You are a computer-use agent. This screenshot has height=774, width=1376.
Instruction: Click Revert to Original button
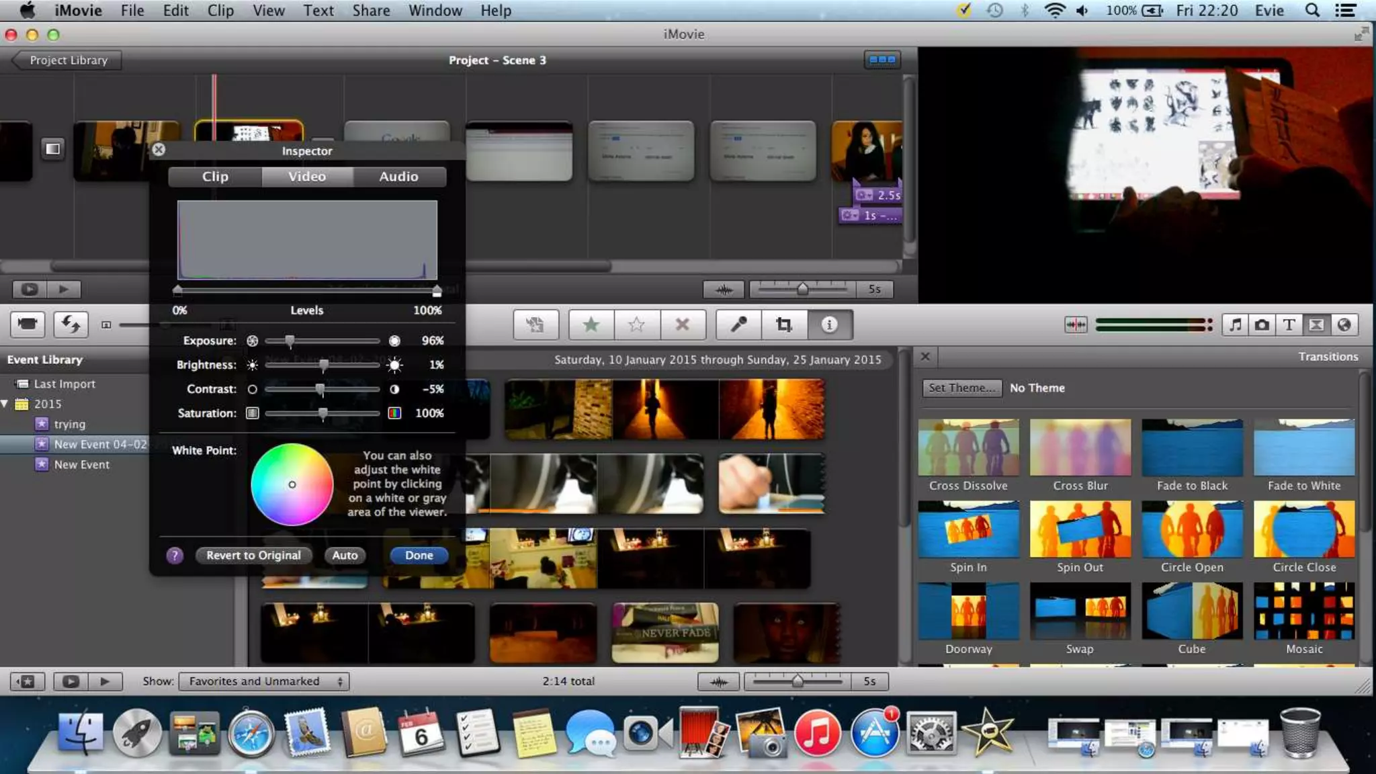[253, 556]
